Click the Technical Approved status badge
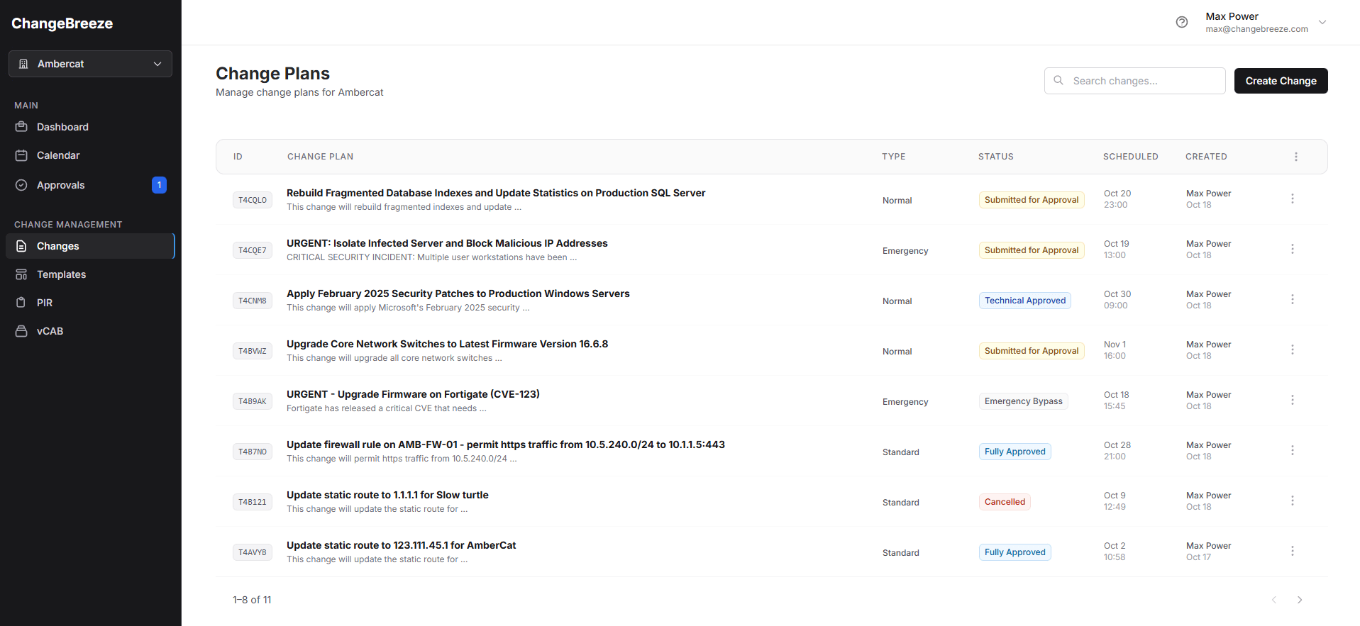The width and height of the screenshot is (1360, 626). tap(1024, 301)
